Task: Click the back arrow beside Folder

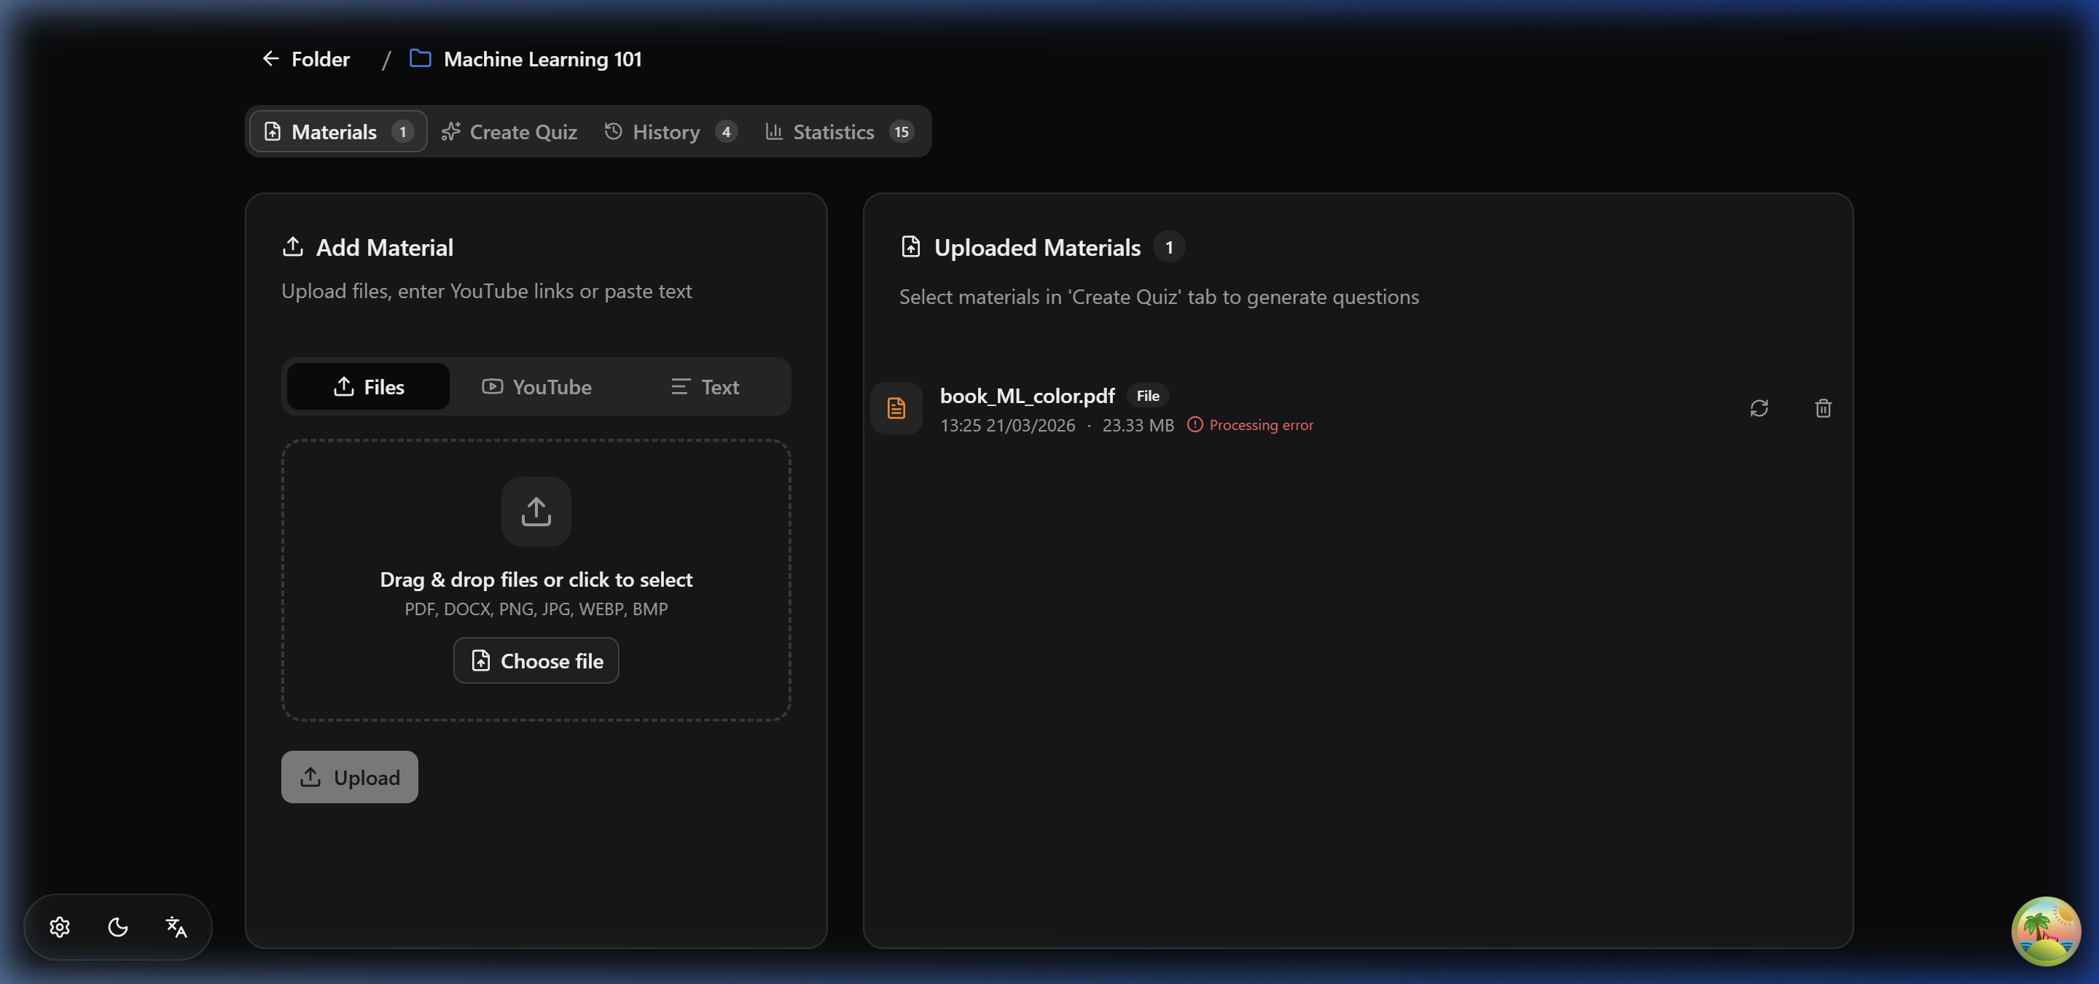Action: point(270,58)
